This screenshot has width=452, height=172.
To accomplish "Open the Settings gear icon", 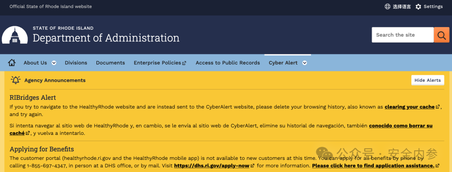I will (418, 7).
